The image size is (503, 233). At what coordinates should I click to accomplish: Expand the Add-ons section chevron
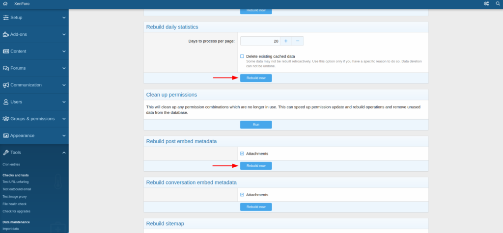[64, 34]
